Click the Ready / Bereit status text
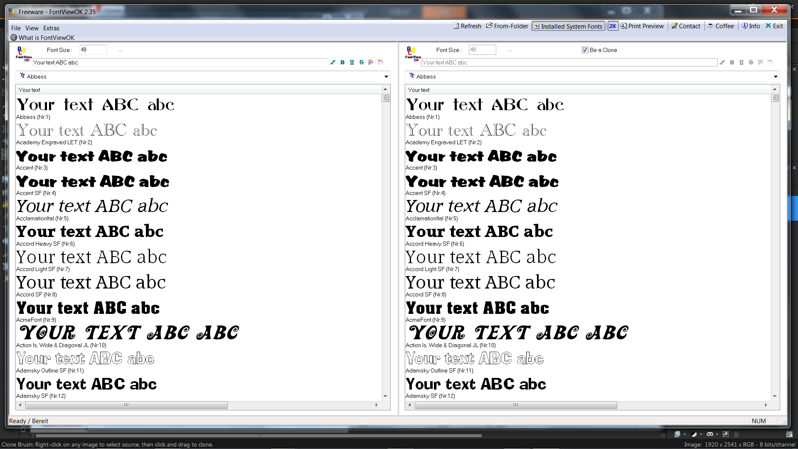The width and height of the screenshot is (798, 449). click(29, 421)
